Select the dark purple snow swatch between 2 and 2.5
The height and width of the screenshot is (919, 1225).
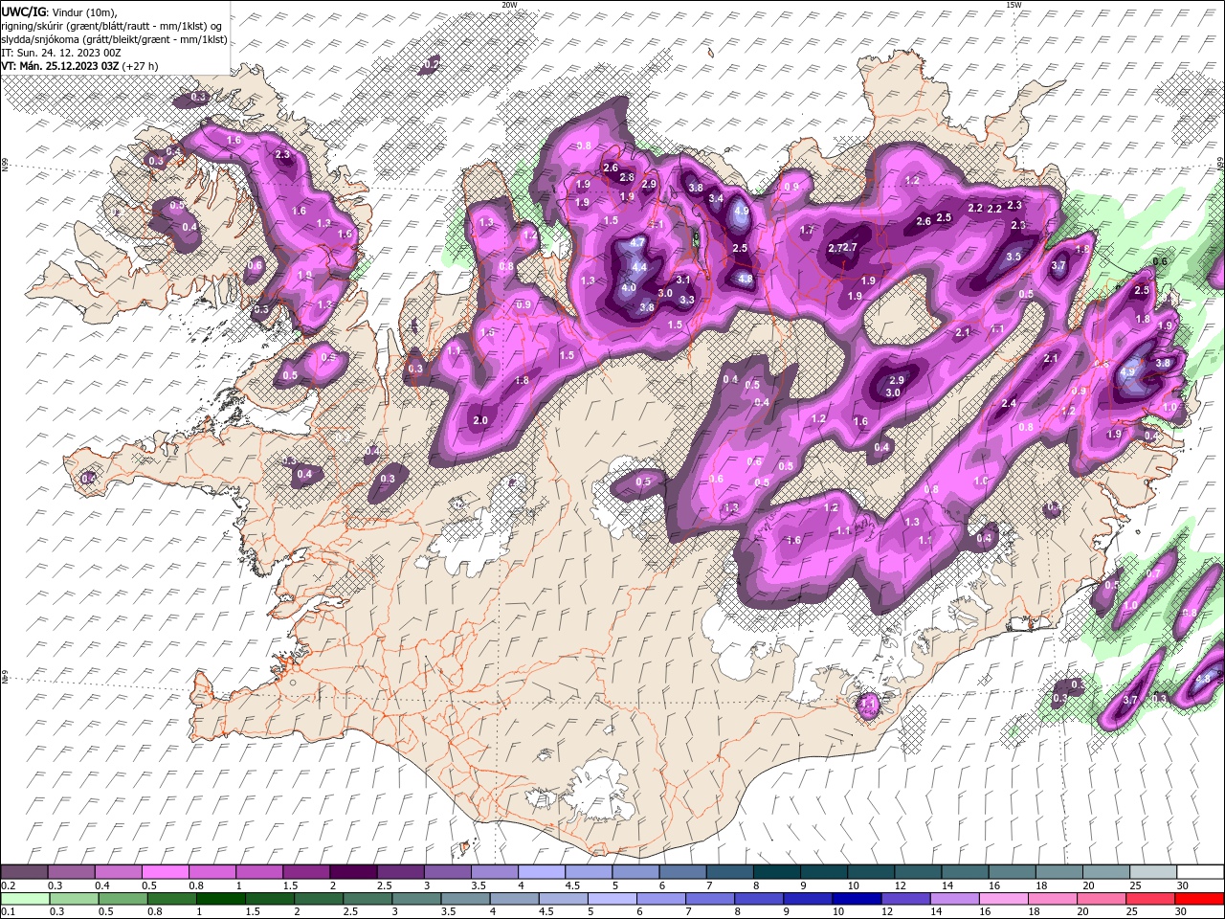[352, 872]
